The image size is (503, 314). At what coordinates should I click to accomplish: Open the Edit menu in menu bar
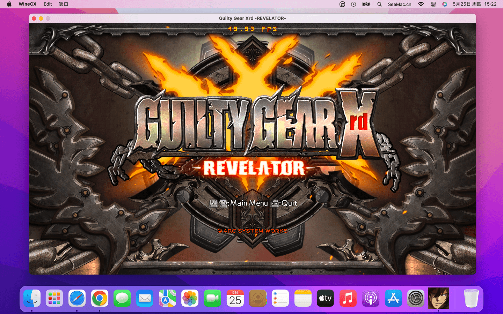click(48, 4)
